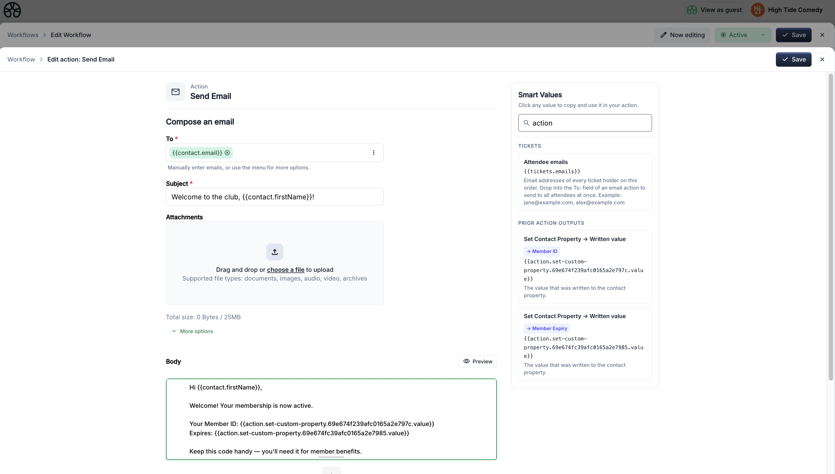835x474 pixels.
Task: Click the app logo in top-left corner
Action: point(12,10)
